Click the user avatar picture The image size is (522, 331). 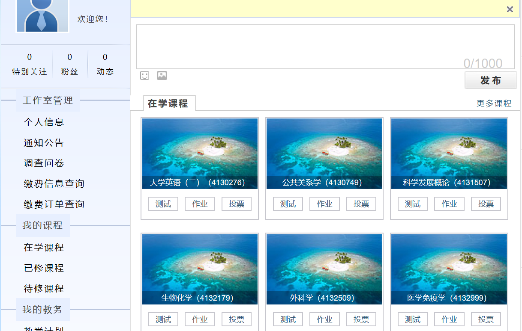(x=42, y=15)
